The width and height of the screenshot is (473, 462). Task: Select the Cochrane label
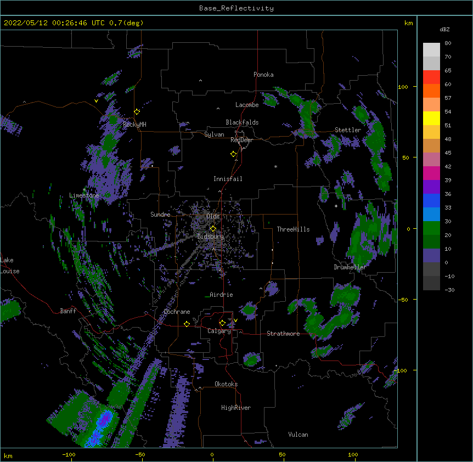177,312
